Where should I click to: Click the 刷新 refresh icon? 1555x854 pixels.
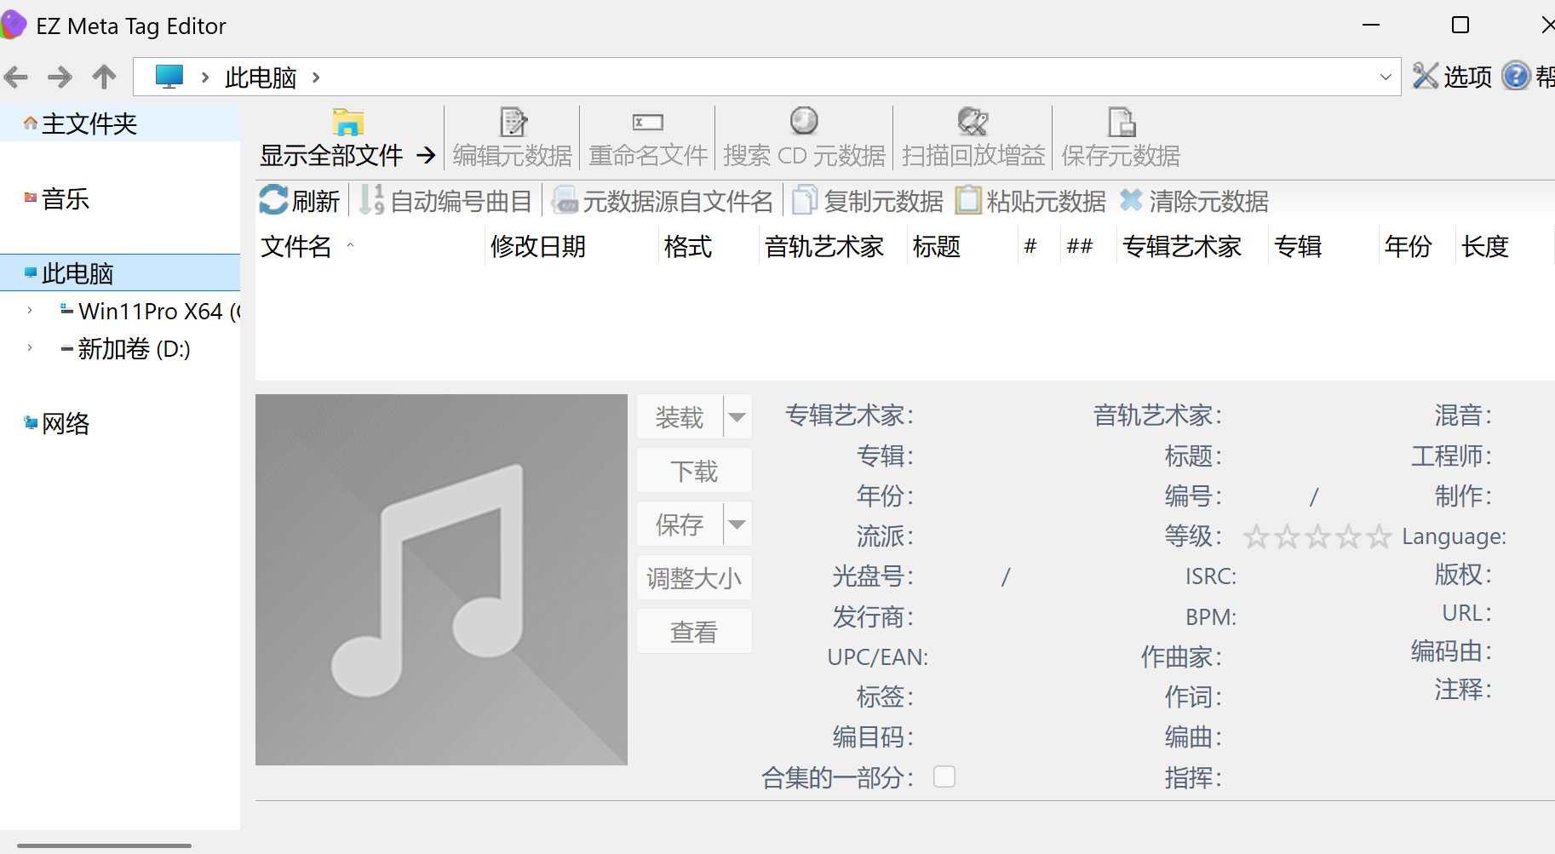273,201
